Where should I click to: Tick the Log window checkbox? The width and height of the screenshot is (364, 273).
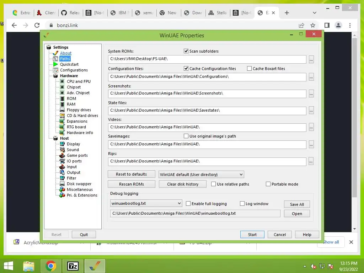242,204
